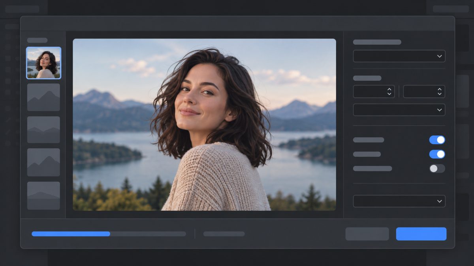The image size is (474, 266).
Task: Select the highlighted portrait thumbnail in the sidebar
Action: click(43, 63)
